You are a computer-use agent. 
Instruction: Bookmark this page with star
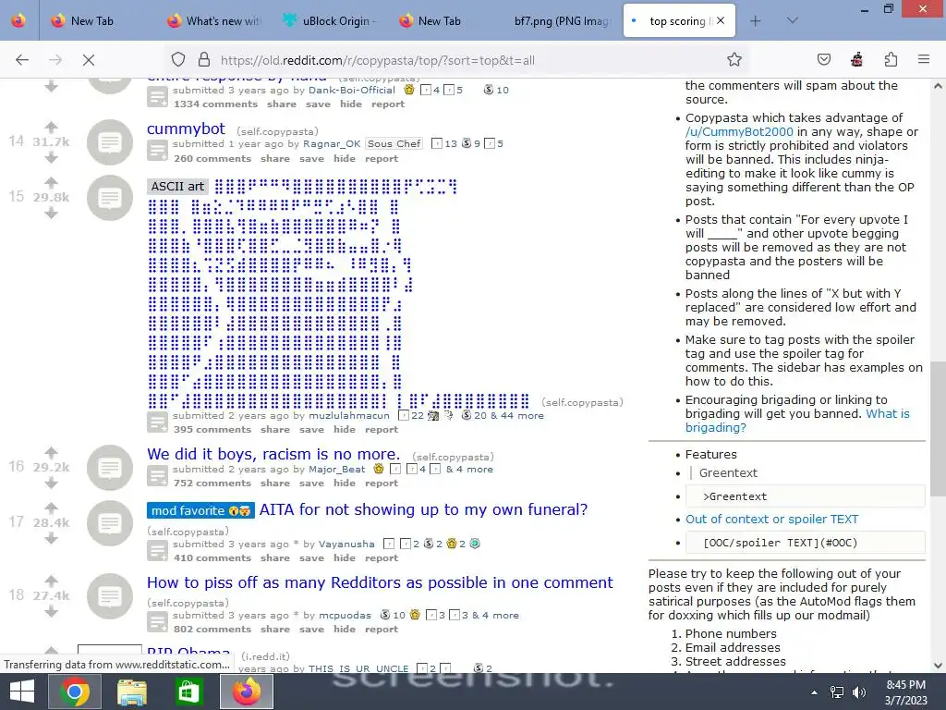point(734,59)
